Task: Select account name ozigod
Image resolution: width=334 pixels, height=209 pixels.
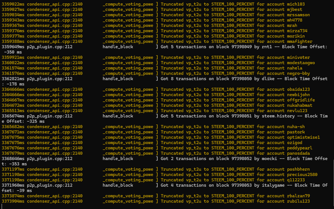Action: (x=294, y=142)
